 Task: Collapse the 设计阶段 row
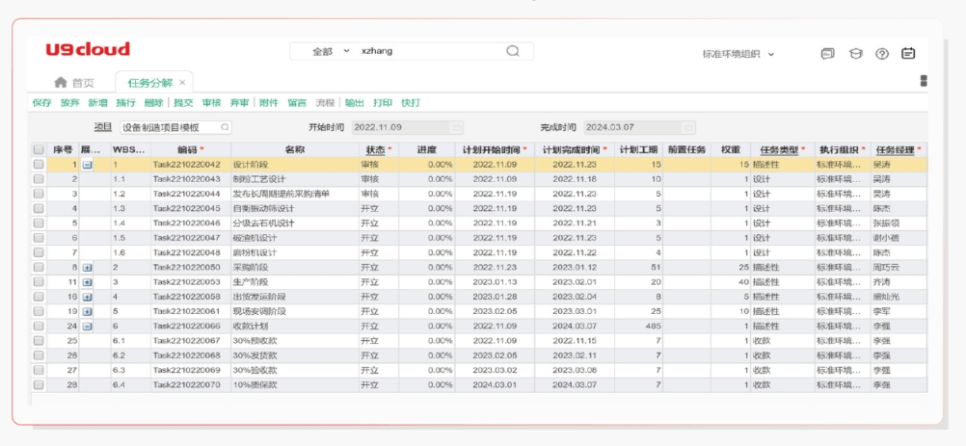[88, 165]
